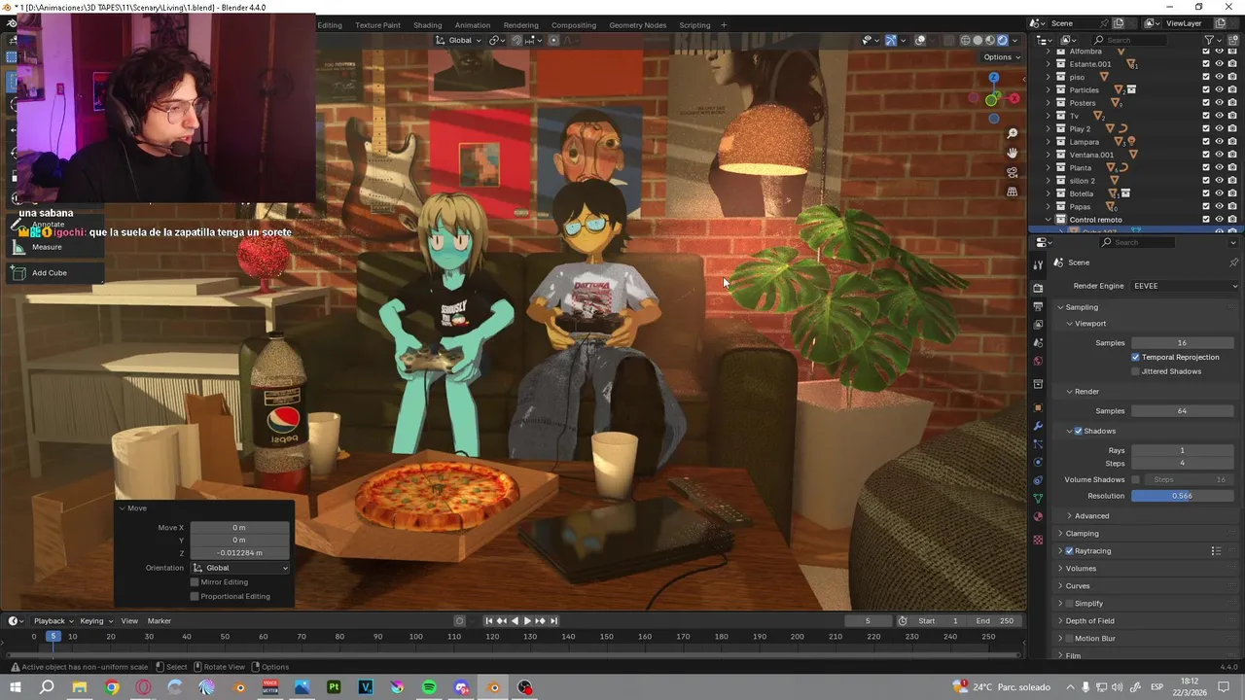This screenshot has width=1245, height=700.
Task: Open the Scene properties tab icon
Action: click(x=1038, y=342)
